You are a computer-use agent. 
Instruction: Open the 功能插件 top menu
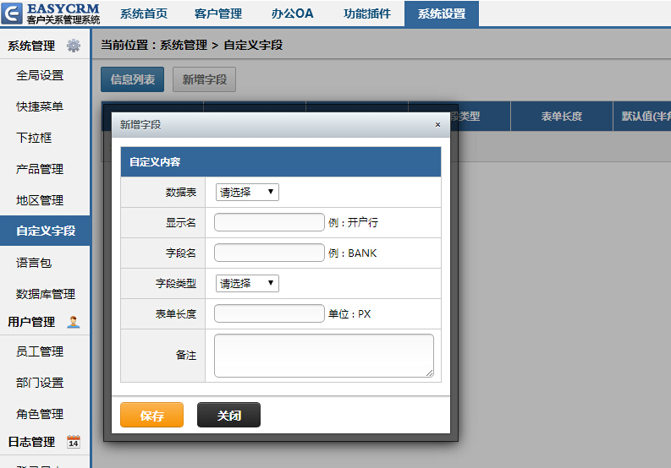coord(367,14)
